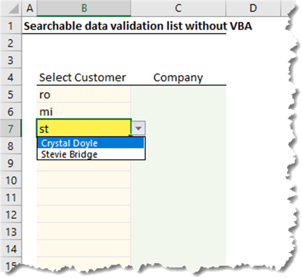
Task: Open the dropdown arrow beside cell B7
Action: [138, 128]
